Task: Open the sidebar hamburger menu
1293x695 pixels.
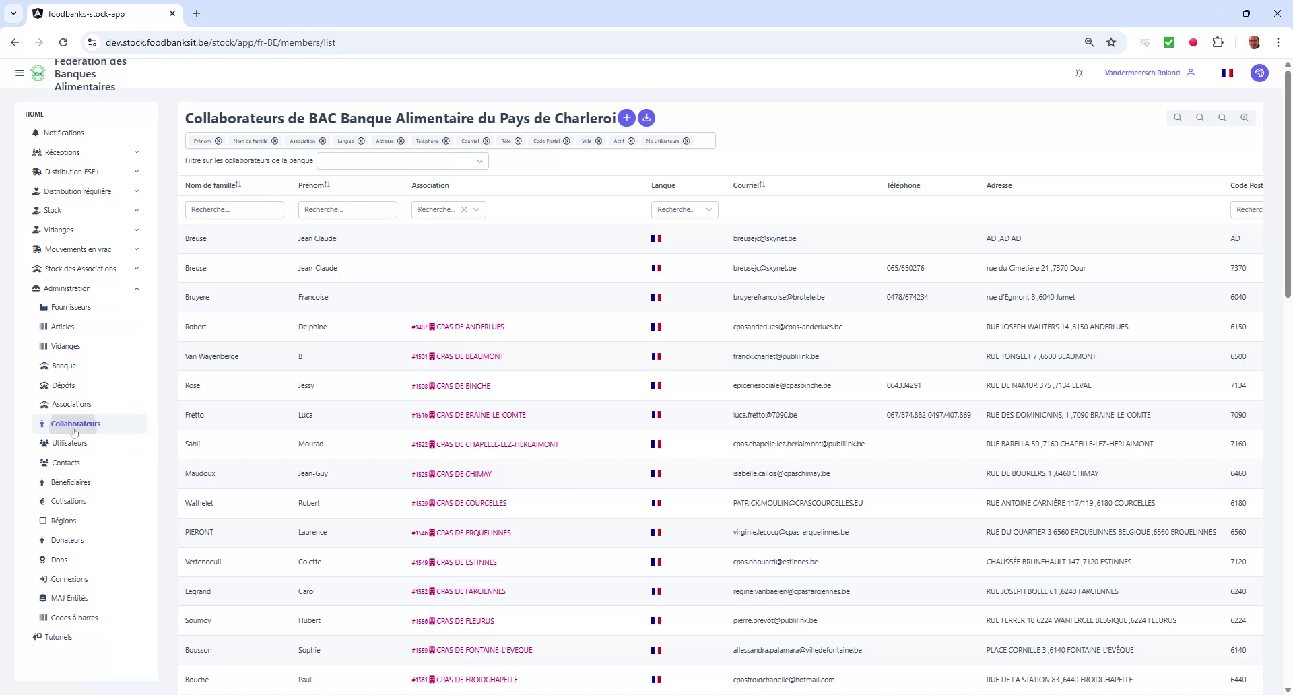Action: tap(20, 73)
